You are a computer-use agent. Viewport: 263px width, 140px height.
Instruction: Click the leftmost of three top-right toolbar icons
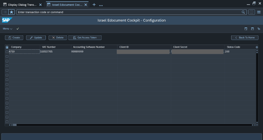[246, 29]
